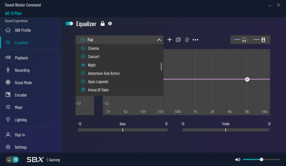This screenshot has width=286, height=166.
Task: Click the master volume slider knob
Action: 262,160
